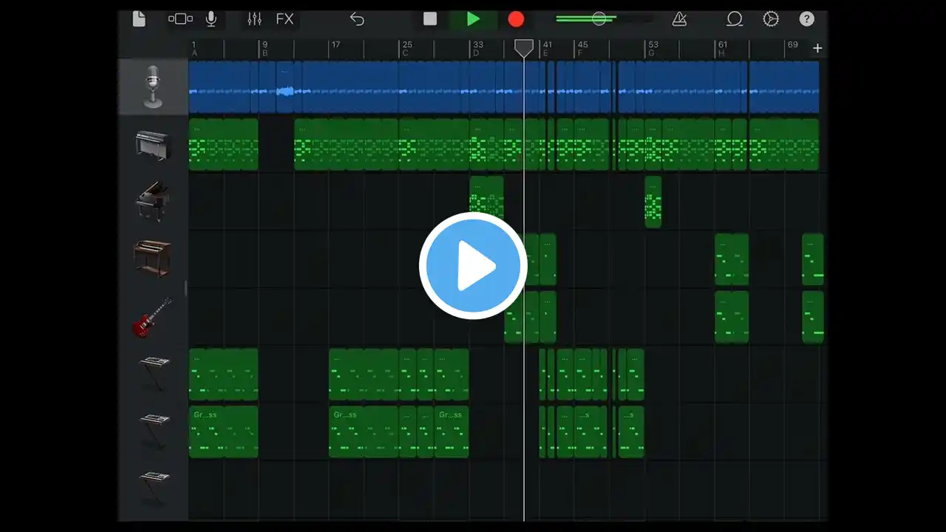Undo the last action

coord(357,19)
